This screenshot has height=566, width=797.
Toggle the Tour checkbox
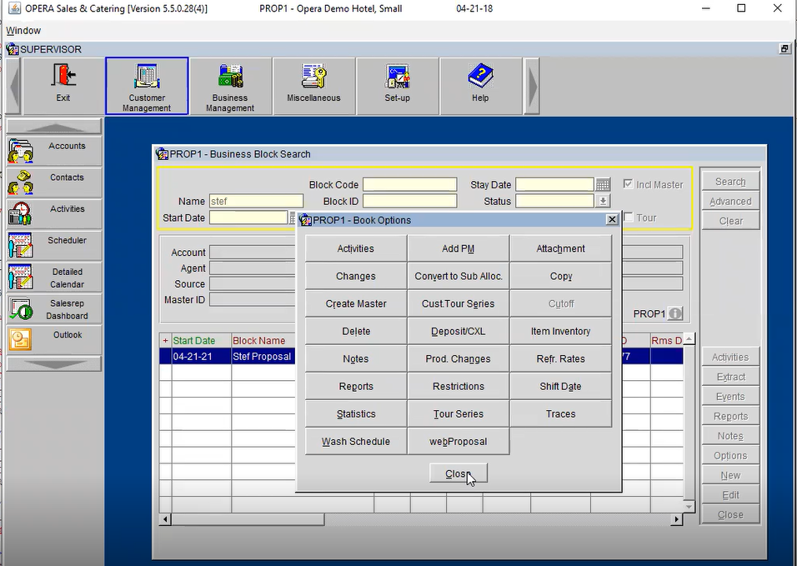pos(629,218)
